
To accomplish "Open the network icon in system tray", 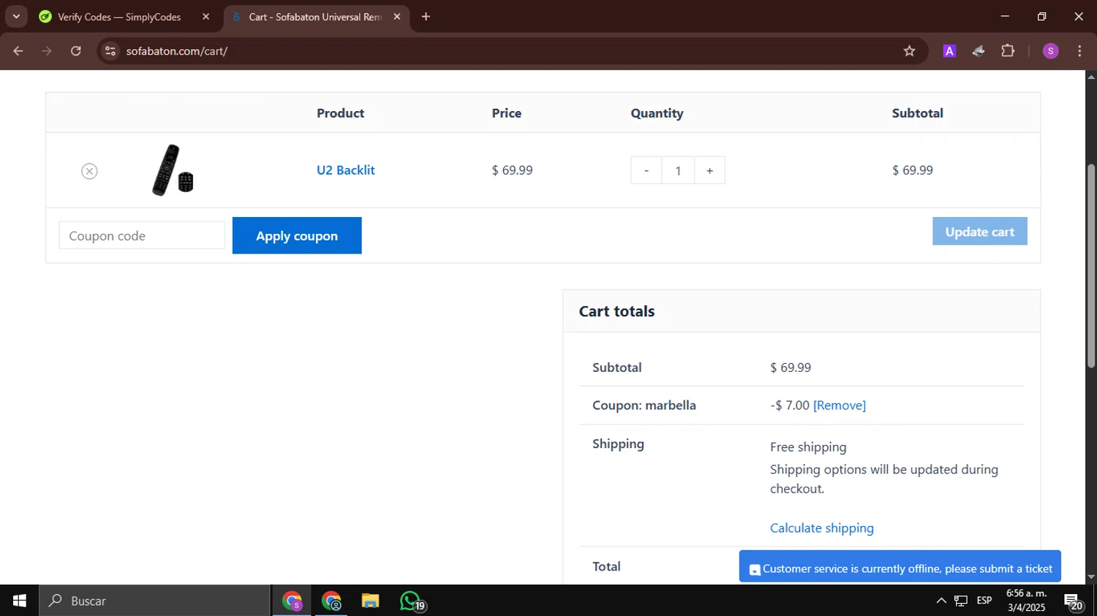I will click(961, 601).
